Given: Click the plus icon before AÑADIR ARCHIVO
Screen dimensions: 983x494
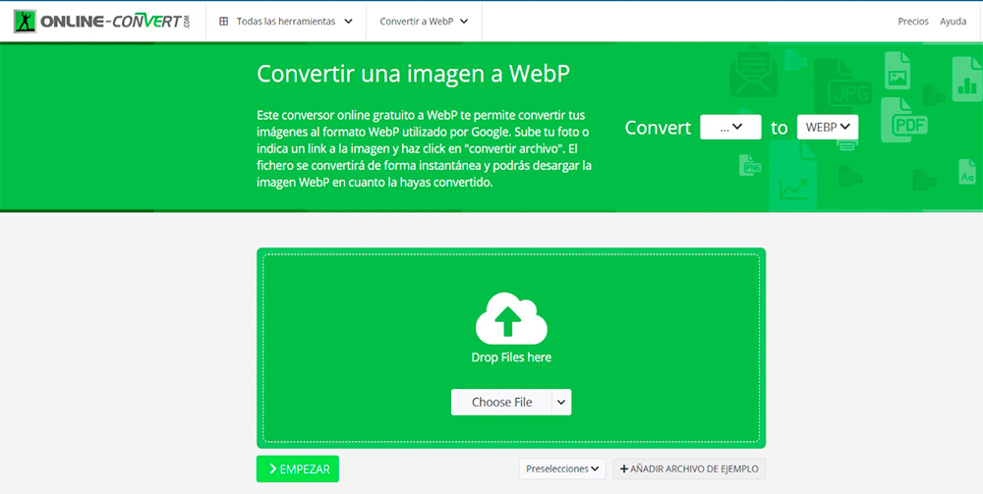Looking at the screenshot, I should pos(624,469).
